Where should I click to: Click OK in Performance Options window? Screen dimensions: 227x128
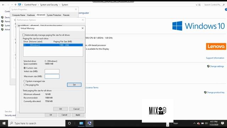[x=51, y=115]
